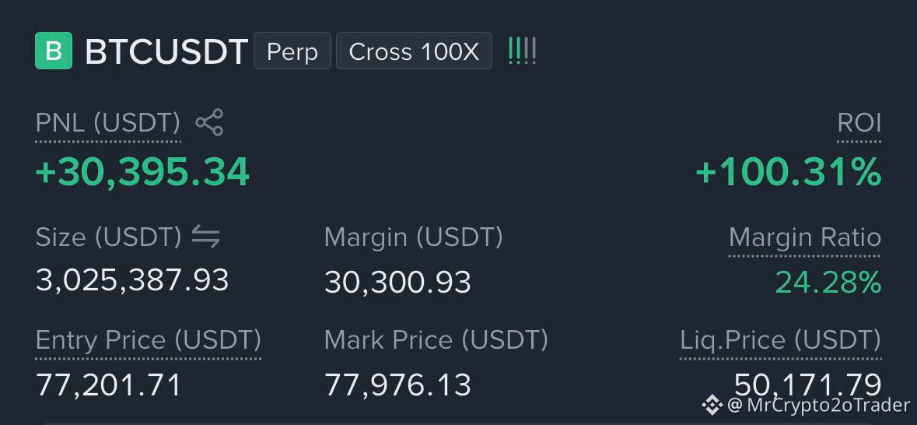Select the +30,395.34 PNL value

coord(142,173)
